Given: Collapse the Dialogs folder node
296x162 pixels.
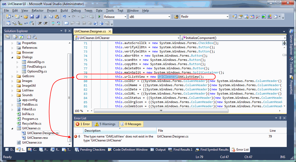Looking at the screenshot, I should click(12, 57).
